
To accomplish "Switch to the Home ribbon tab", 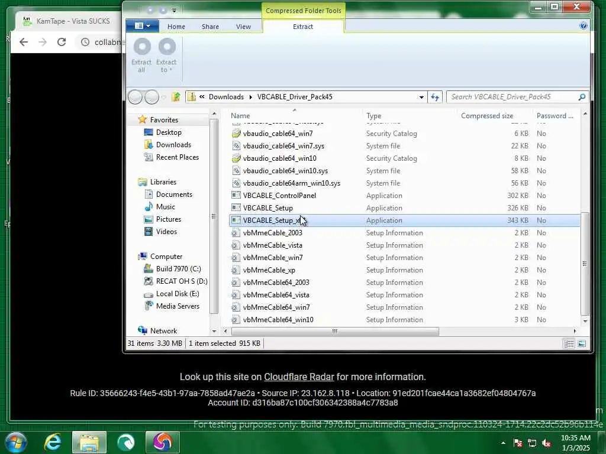I will pos(176,27).
